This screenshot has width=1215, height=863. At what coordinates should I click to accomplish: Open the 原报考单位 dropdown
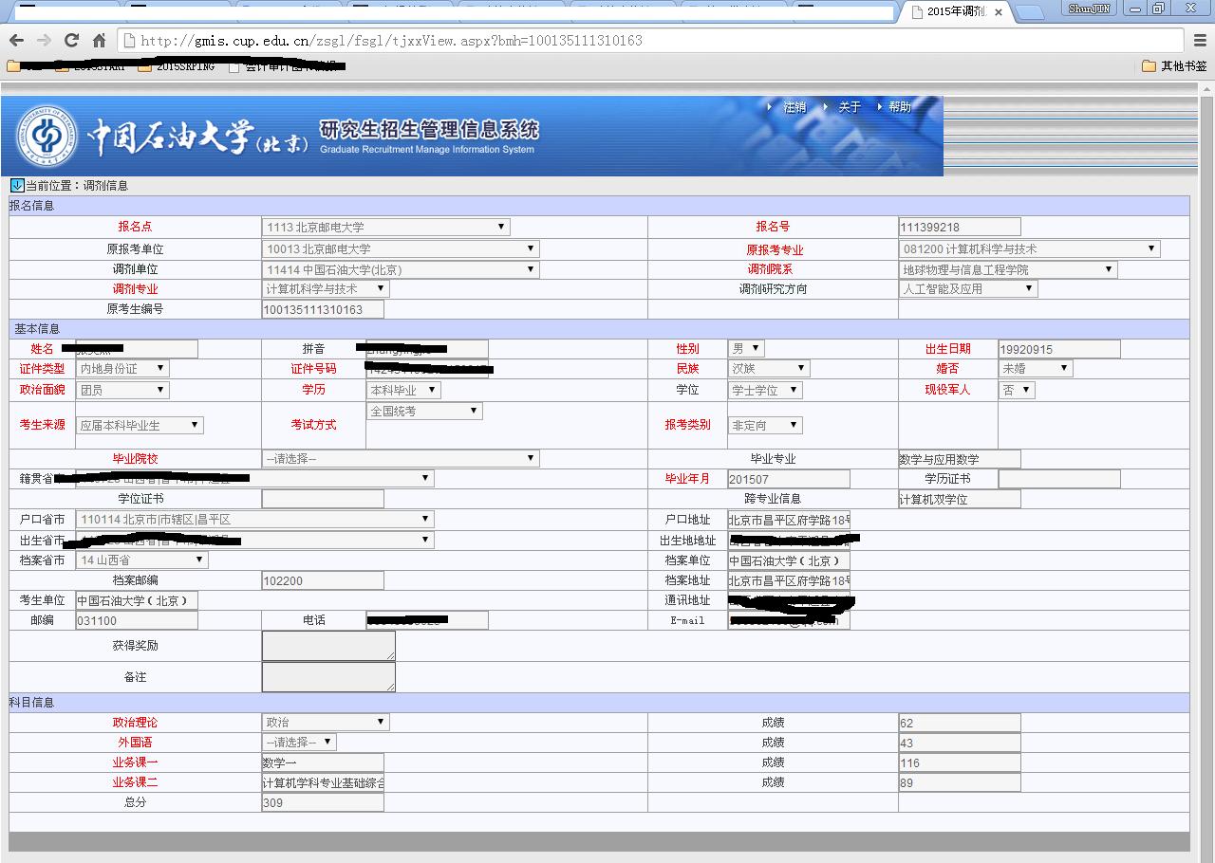pos(401,248)
